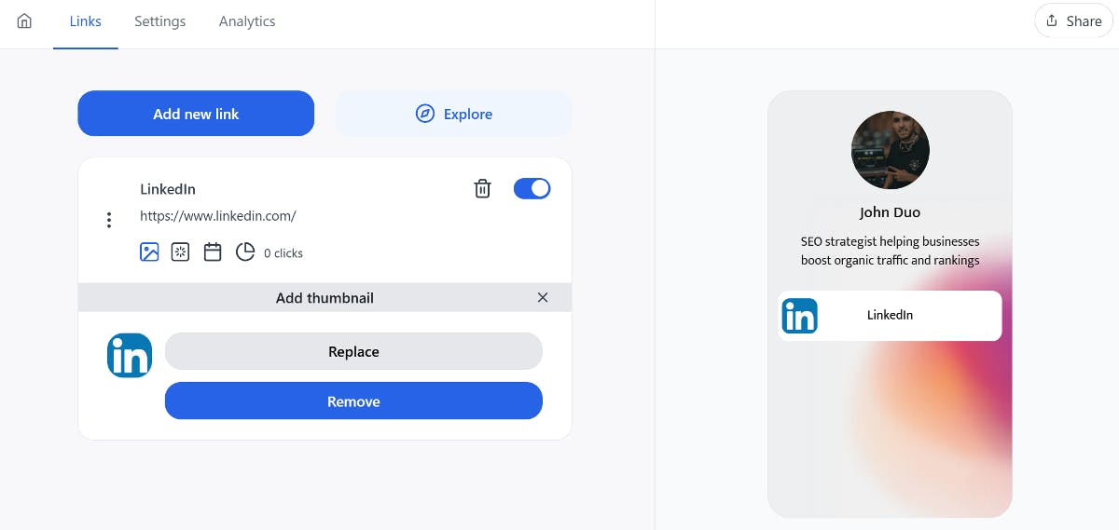Switch to the Links tab

pos(86,21)
